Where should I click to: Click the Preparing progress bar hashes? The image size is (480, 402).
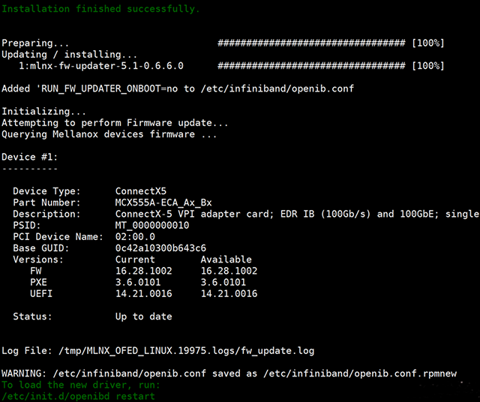click(x=311, y=43)
